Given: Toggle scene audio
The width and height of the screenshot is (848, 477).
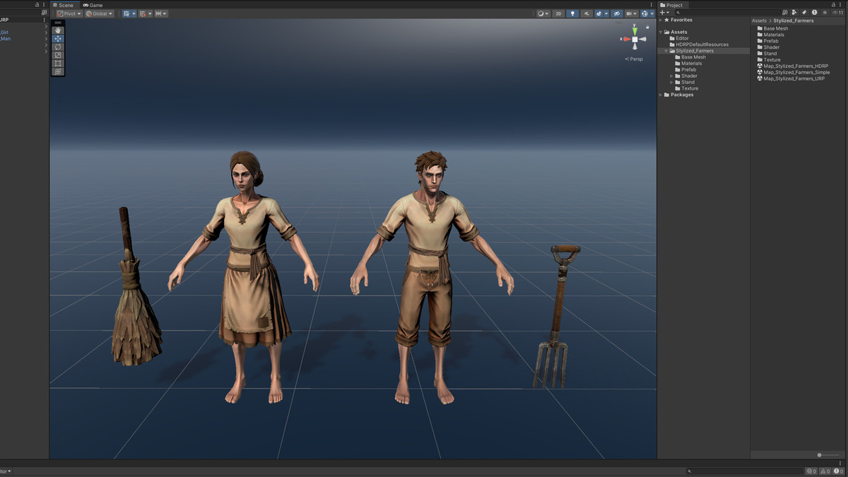Looking at the screenshot, I should pos(587,13).
